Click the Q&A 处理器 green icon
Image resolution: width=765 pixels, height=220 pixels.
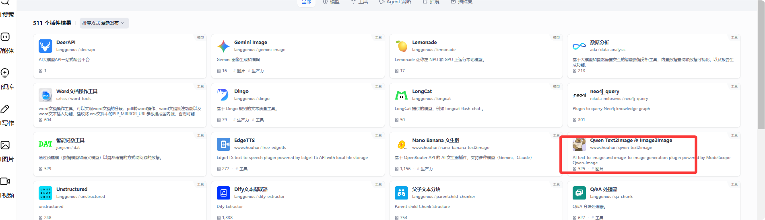[579, 193]
